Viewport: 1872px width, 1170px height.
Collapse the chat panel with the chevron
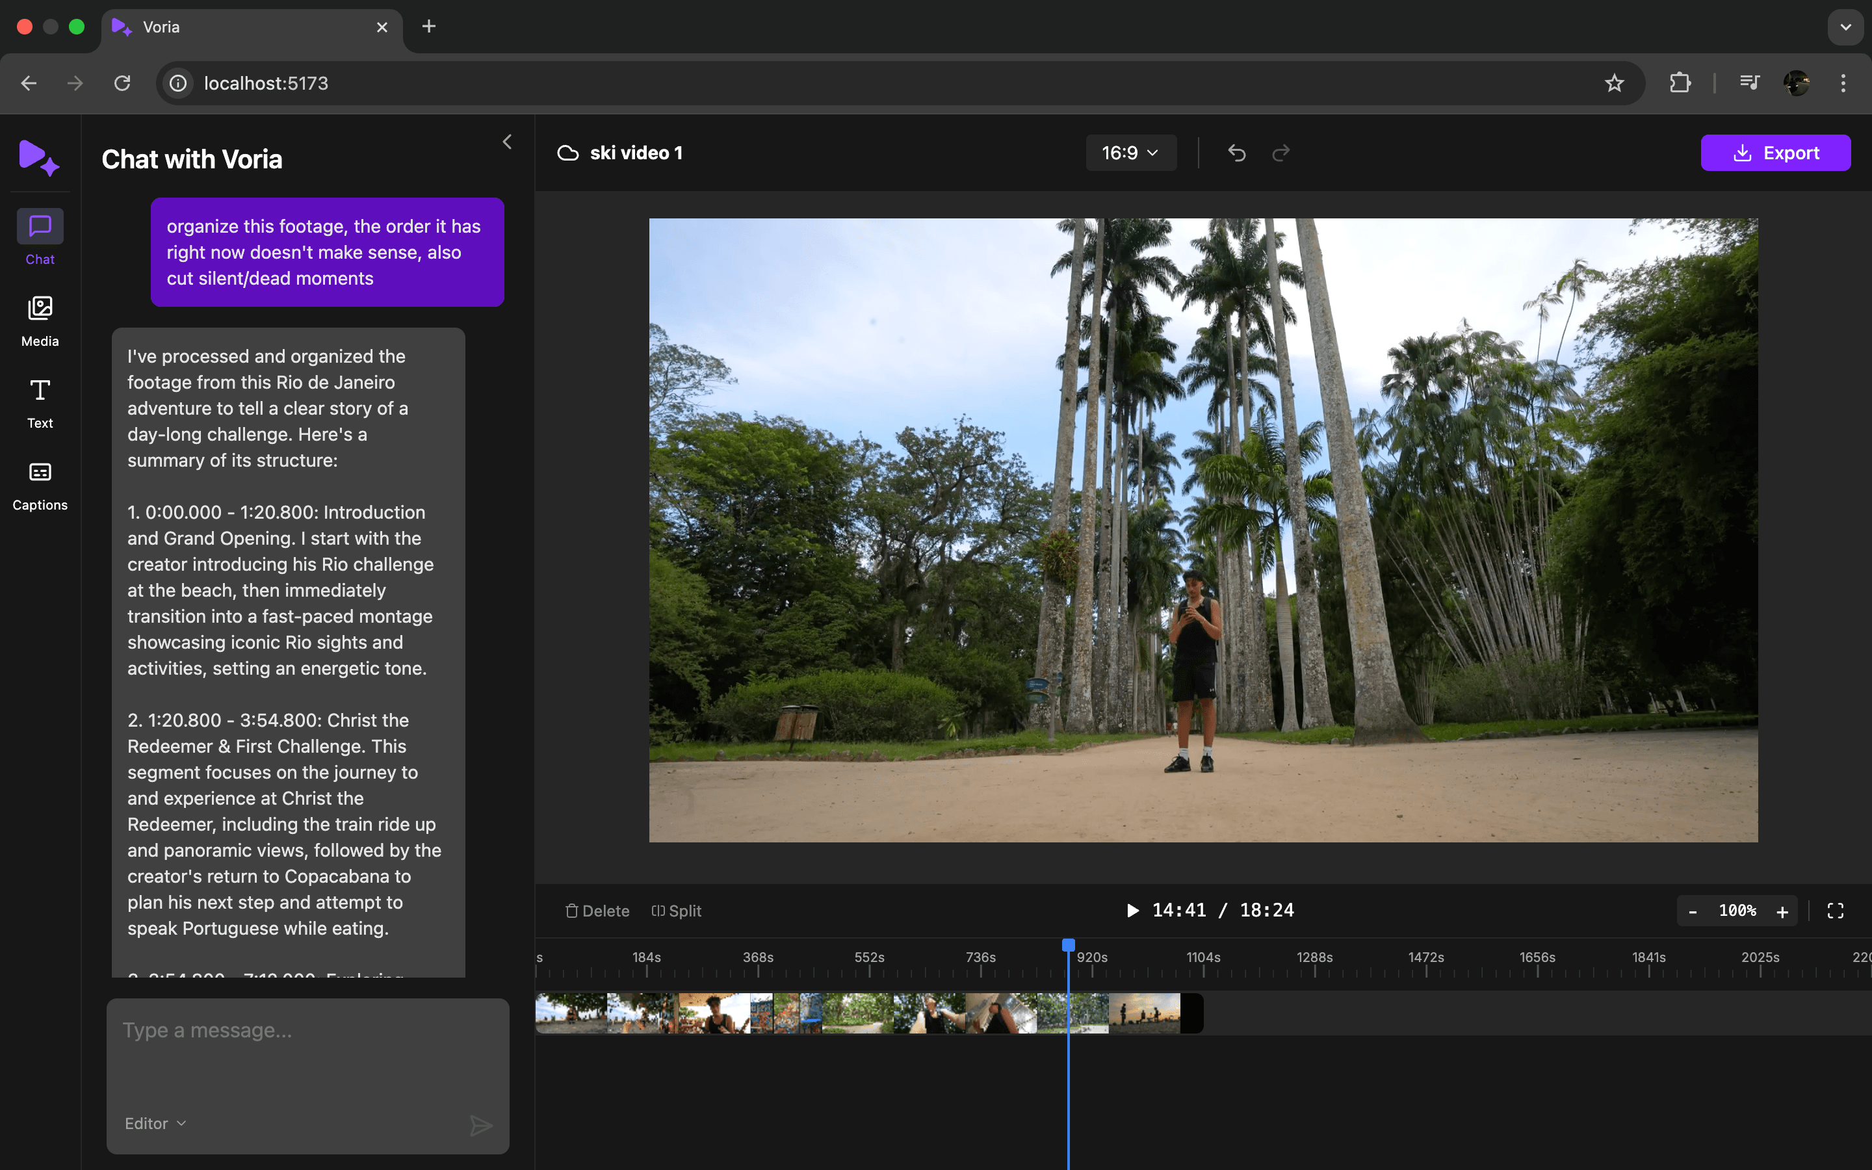click(x=508, y=142)
